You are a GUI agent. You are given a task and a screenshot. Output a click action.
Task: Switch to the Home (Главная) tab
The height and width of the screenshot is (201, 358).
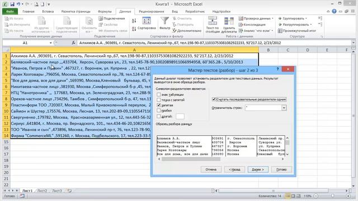tap(29, 11)
